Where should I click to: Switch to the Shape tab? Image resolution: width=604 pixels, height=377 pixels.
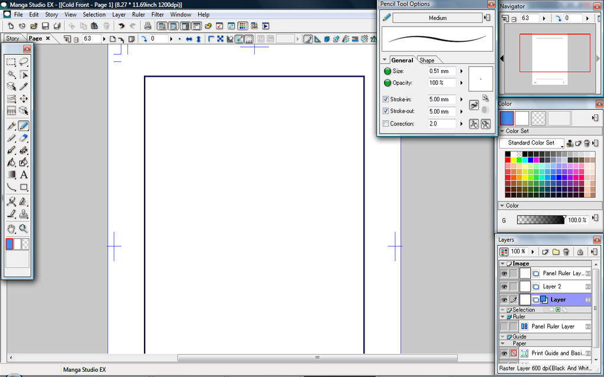(427, 60)
